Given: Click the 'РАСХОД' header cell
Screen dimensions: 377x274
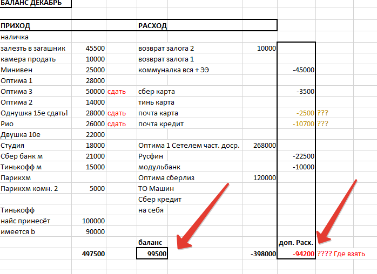Looking at the screenshot, I should 152,25.
